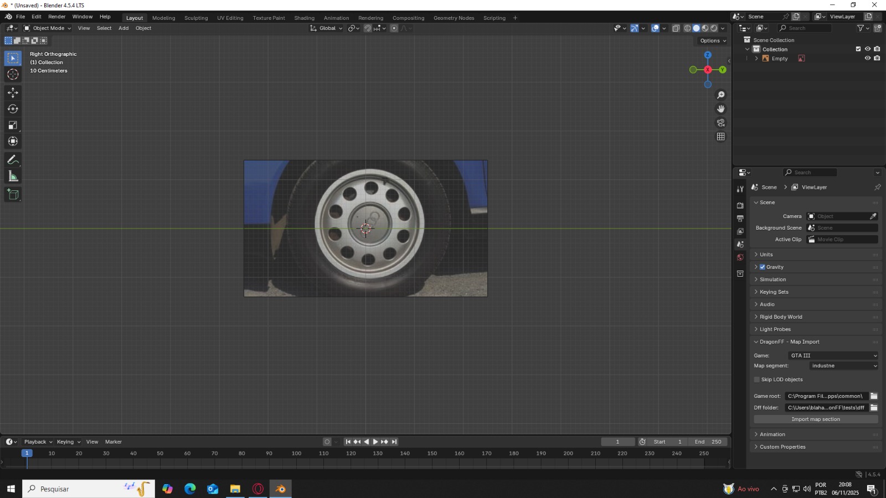This screenshot has height=498, width=886.
Task: Hide the Empty object in viewport
Action: click(x=868, y=58)
